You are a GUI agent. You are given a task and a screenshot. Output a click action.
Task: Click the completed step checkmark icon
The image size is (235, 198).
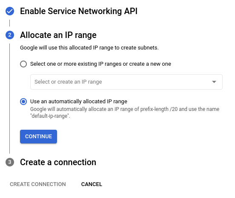pos(10,11)
